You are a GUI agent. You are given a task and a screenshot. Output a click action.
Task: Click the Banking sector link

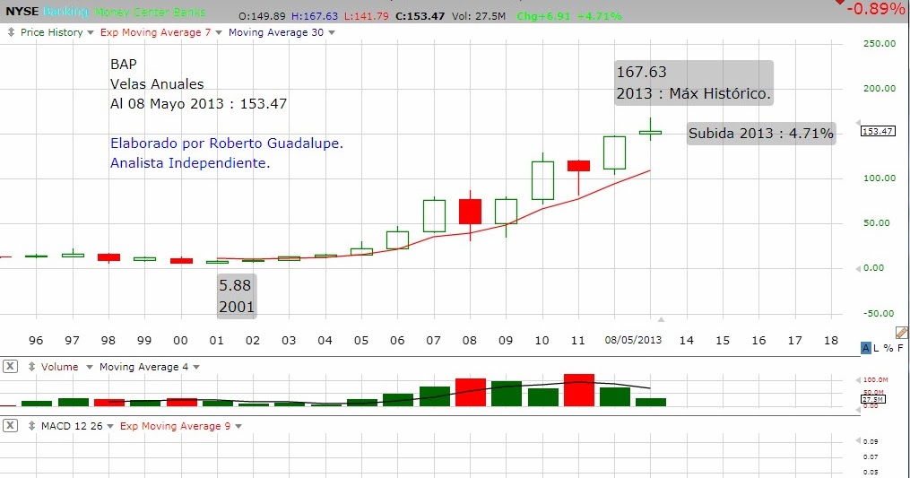[x=66, y=12]
